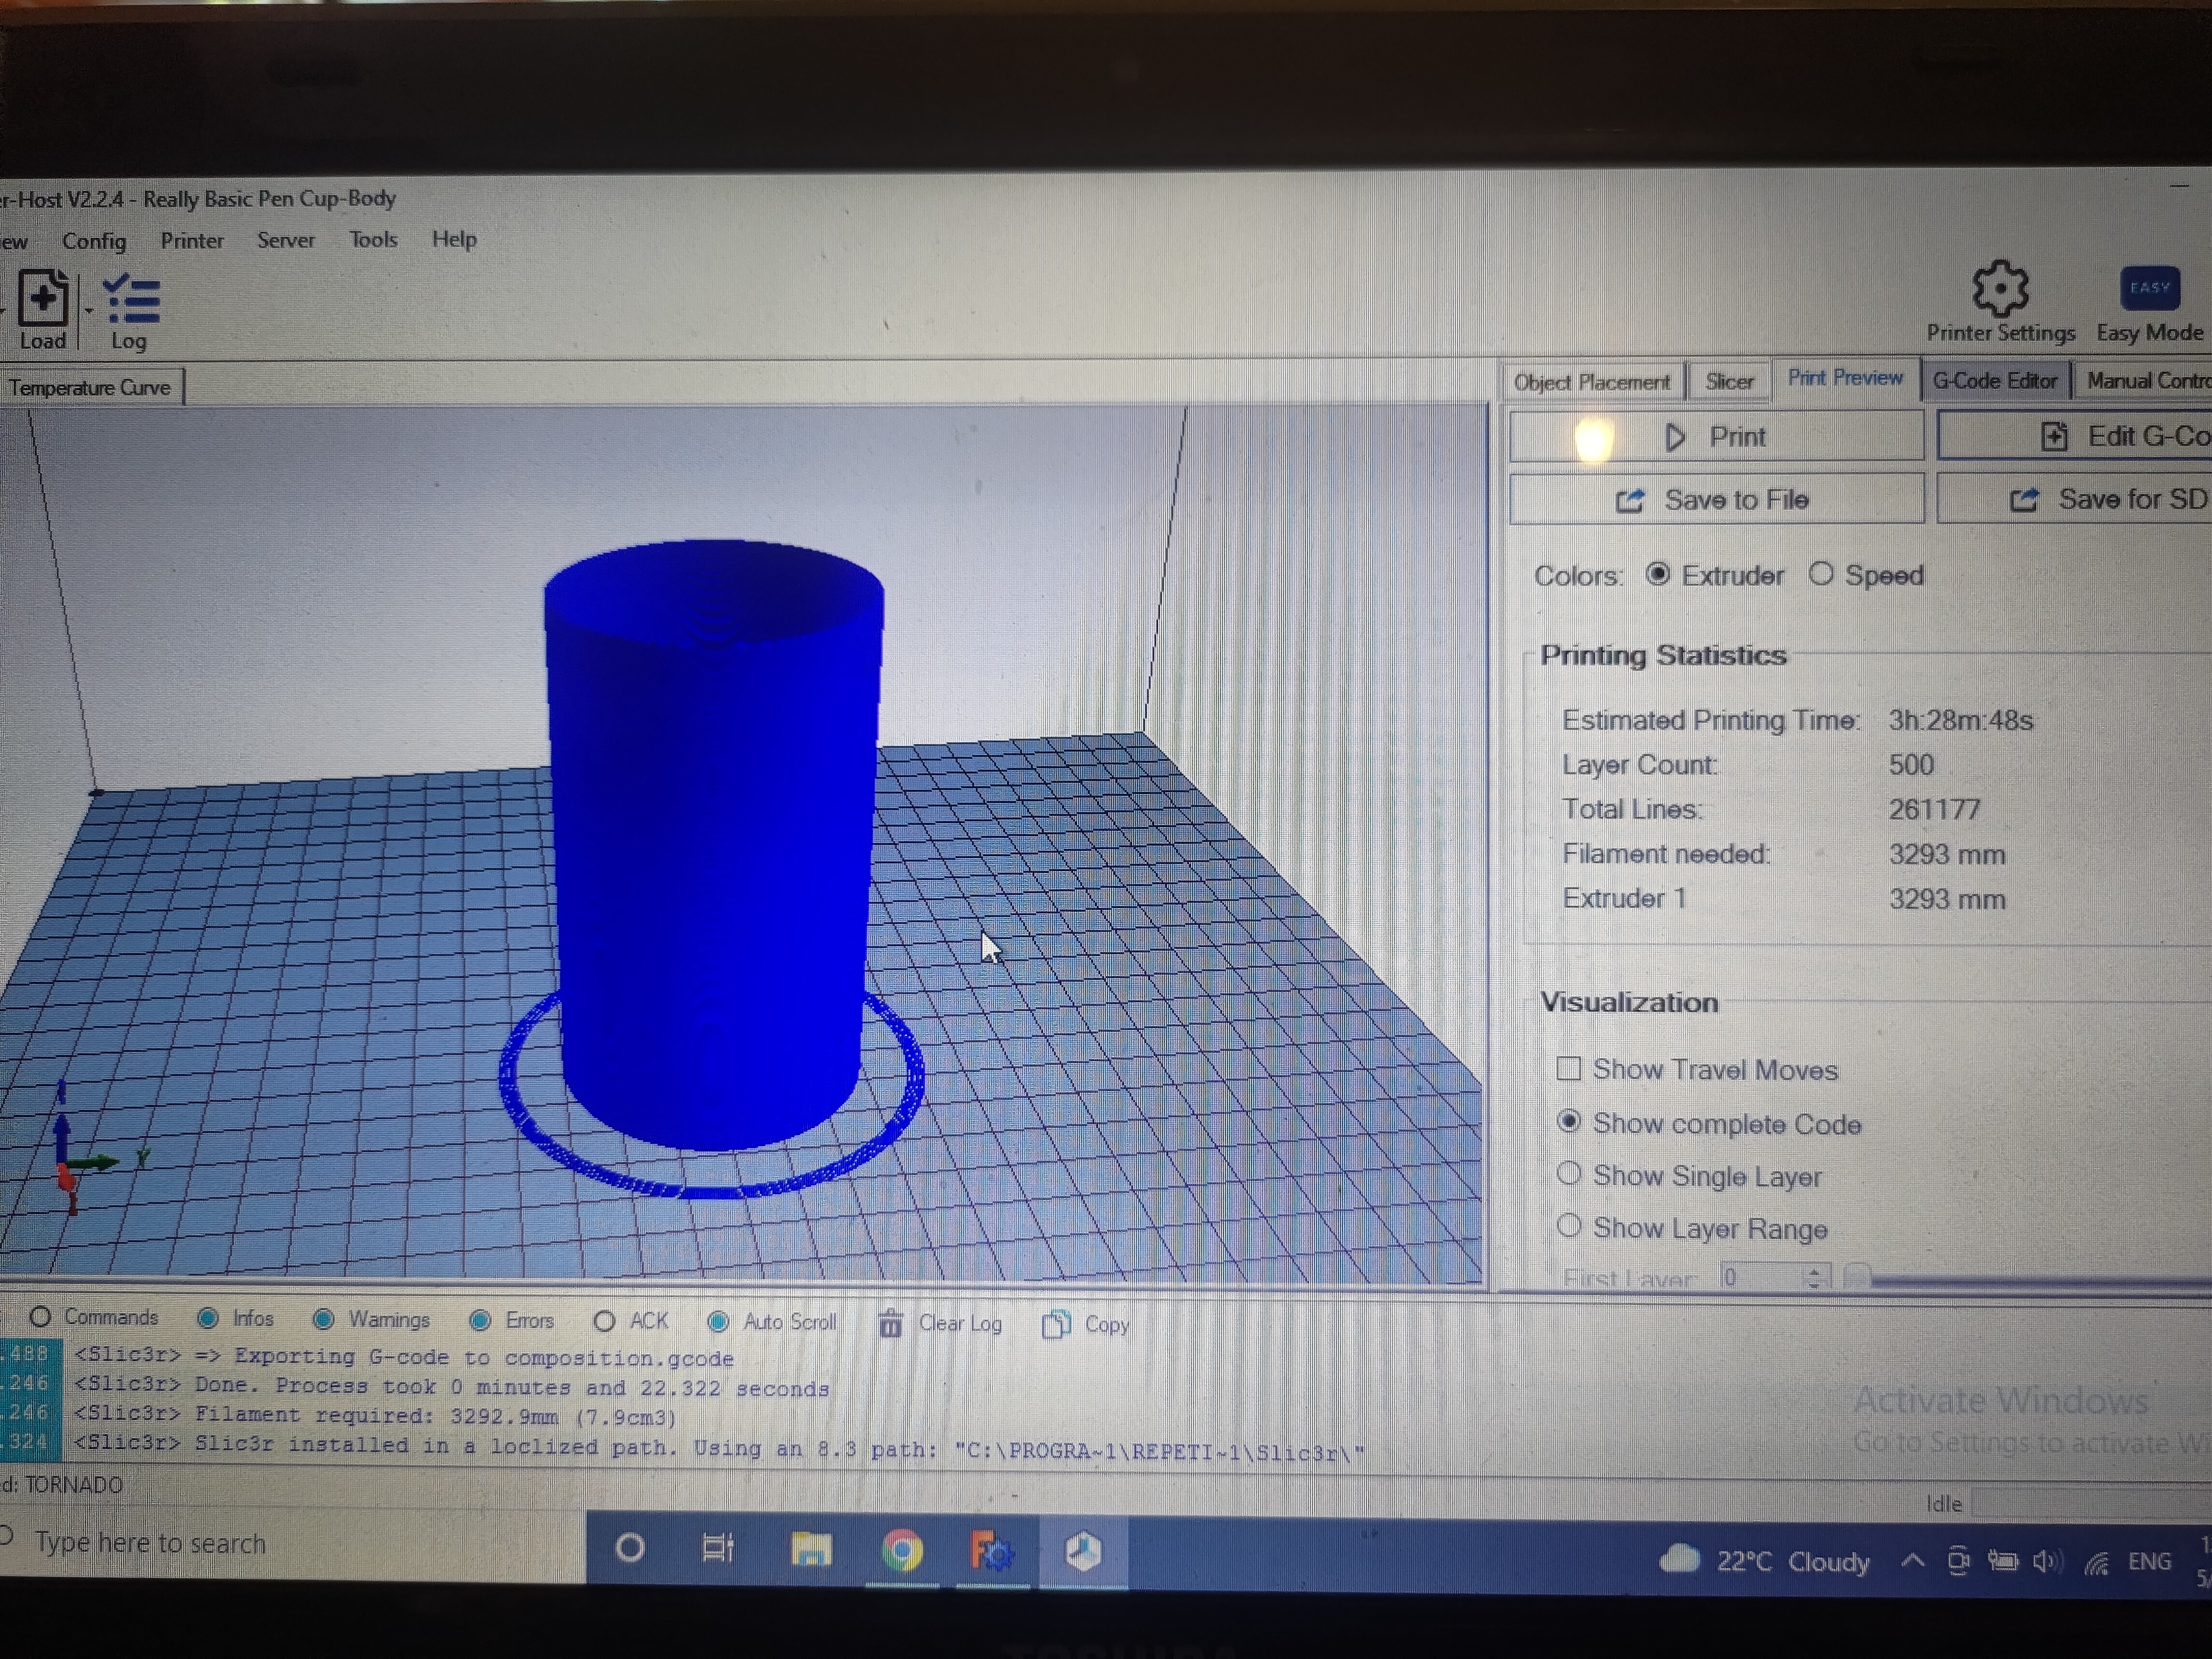This screenshot has width=2212, height=1659.
Task: Open the Server menu
Action: [286, 240]
